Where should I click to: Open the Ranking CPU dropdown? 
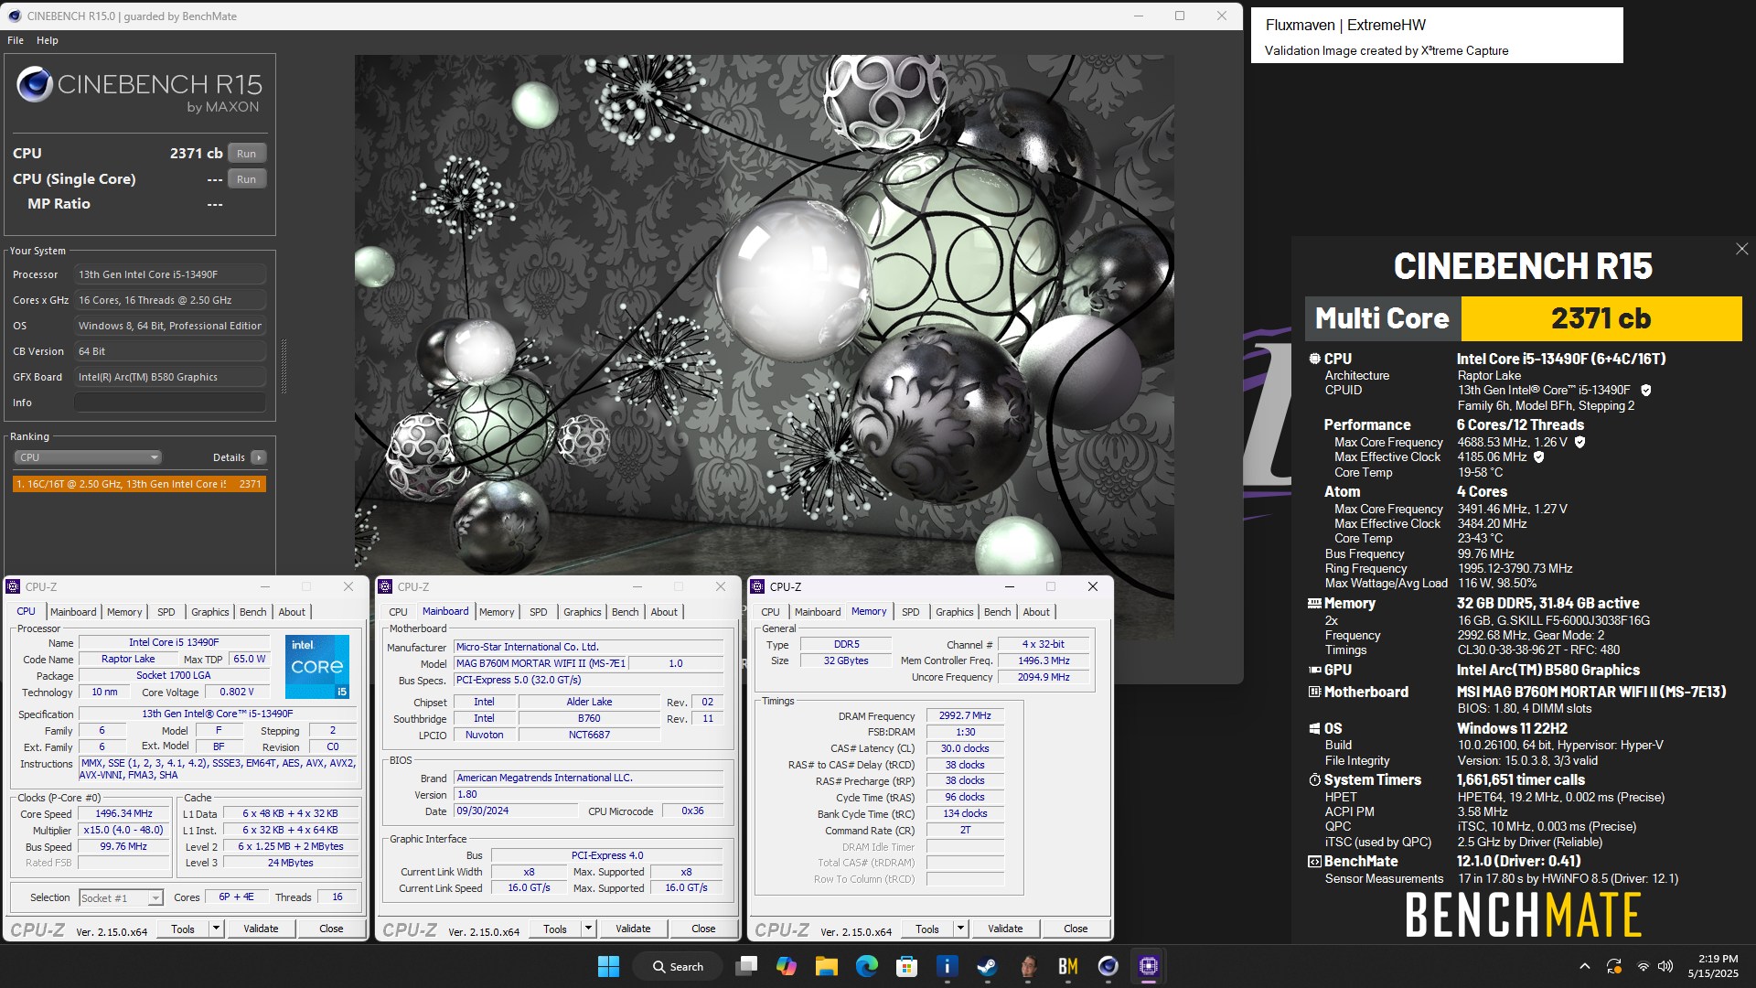click(x=88, y=457)
